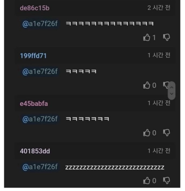The width and height of the screenshot is (185, 191).
Task: Upvote the comment from 199ffd71
Action: (x=147, y=85)
